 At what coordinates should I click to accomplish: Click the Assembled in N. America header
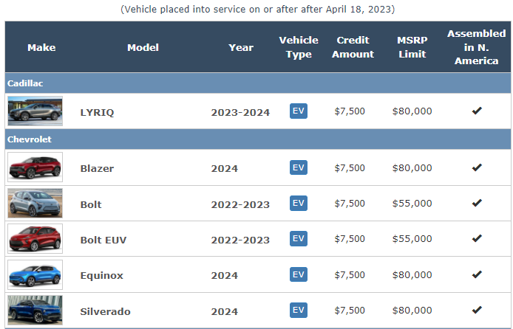click(x=476, y=47)
